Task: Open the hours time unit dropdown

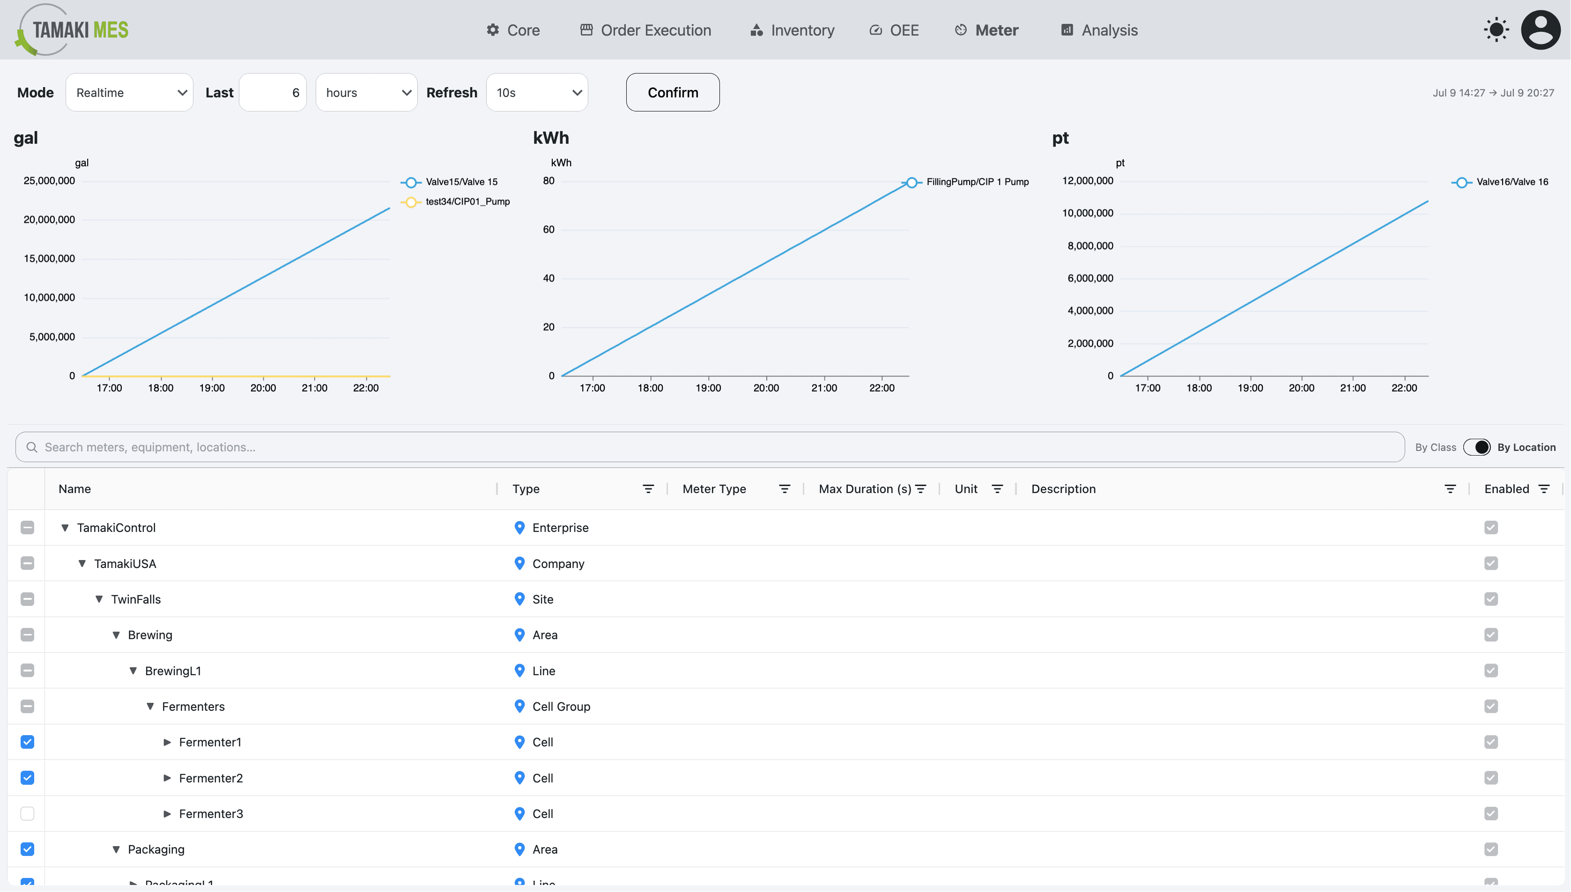Action: 366,93
